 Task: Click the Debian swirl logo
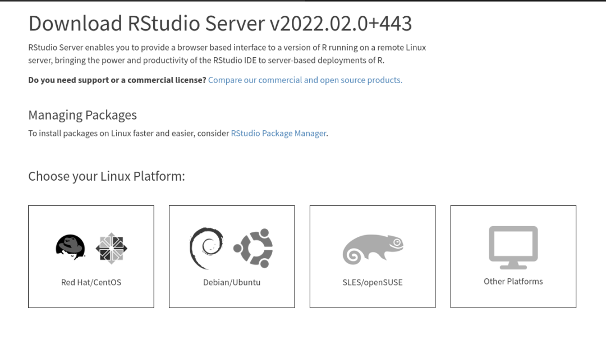coord(206,248)
